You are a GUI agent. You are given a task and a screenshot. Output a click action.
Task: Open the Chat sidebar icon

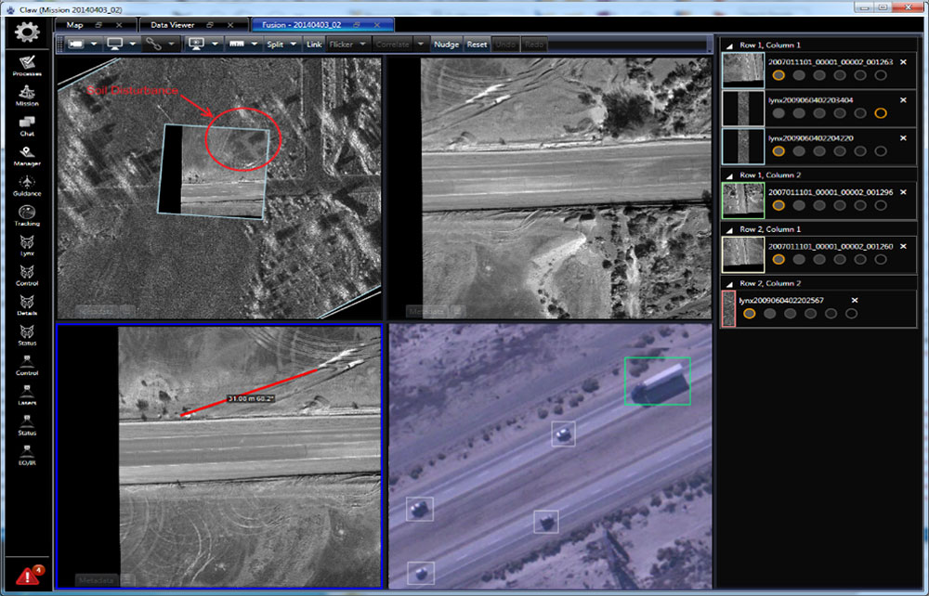point(27,123)
